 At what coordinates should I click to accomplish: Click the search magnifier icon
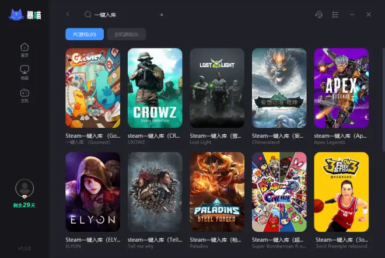87,15
